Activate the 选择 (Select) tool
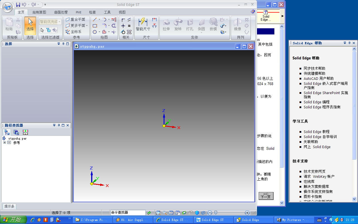Image resolution: width=358 pixels, height=224 pixels. [x=30, y=25]
